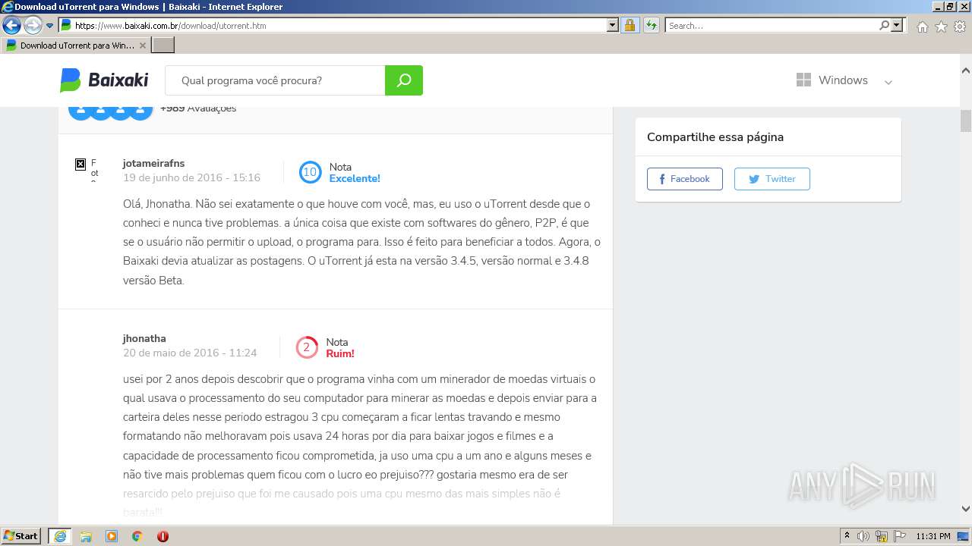Viewport: 972px width, 546px height.
Task: Click the score 2 rating circle
Action: click(x=306, y=347)
